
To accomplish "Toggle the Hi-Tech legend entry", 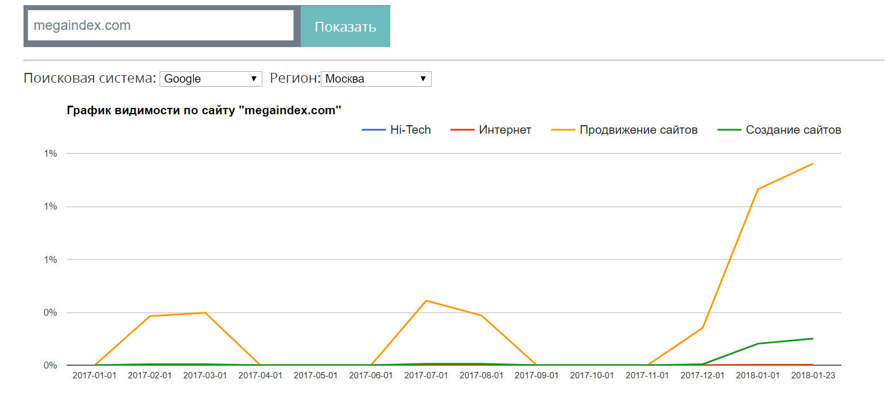I will pyautogui.click(x=396, y=130).
